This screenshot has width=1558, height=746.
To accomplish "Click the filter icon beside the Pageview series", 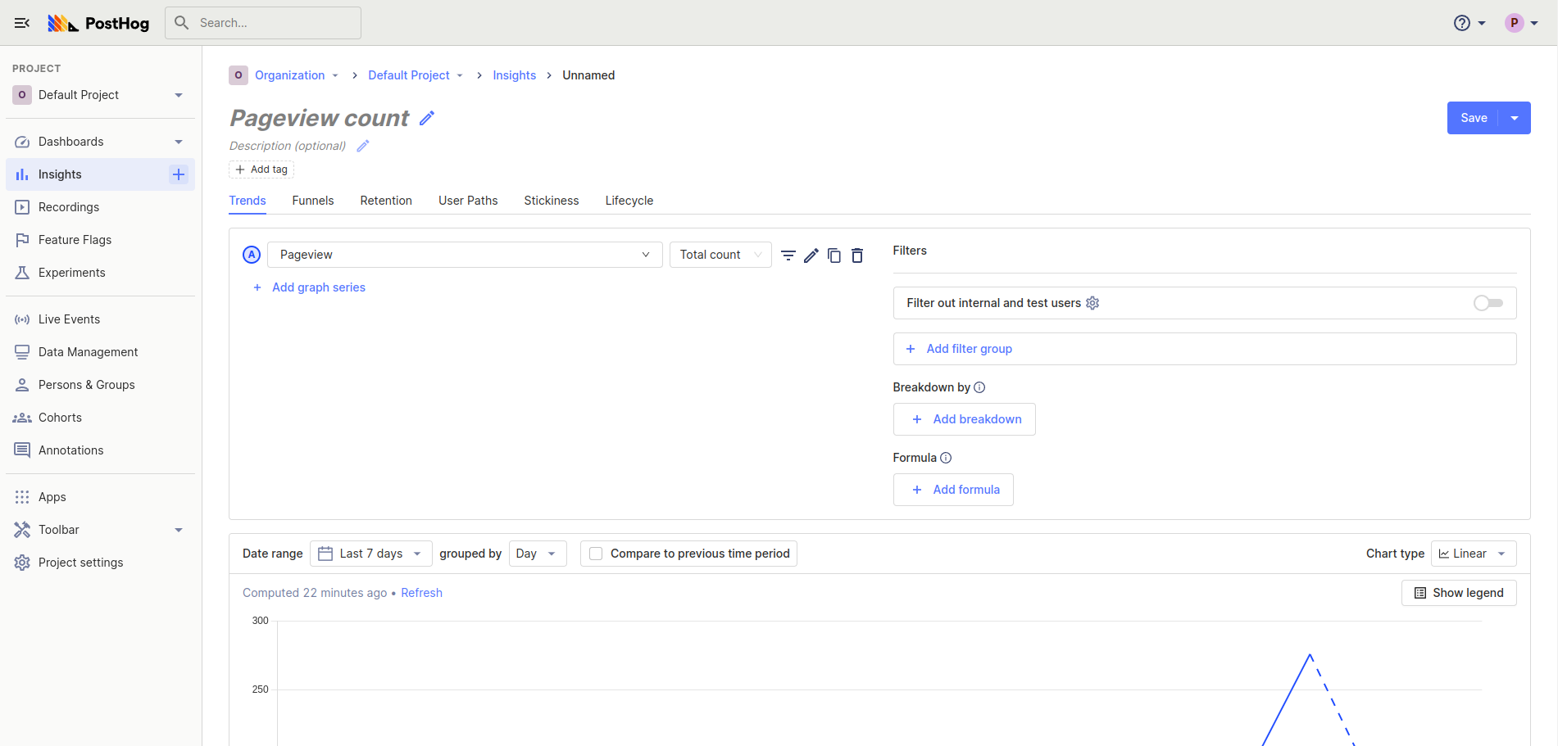I will (788, 255).
